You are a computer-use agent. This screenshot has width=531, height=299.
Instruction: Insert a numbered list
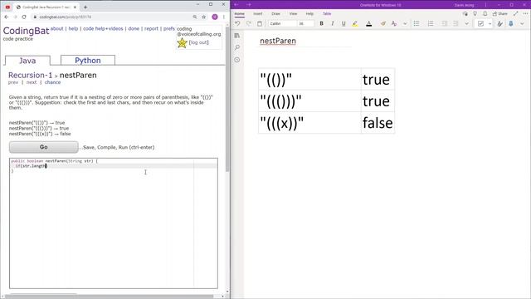click(x=431, y=24)
